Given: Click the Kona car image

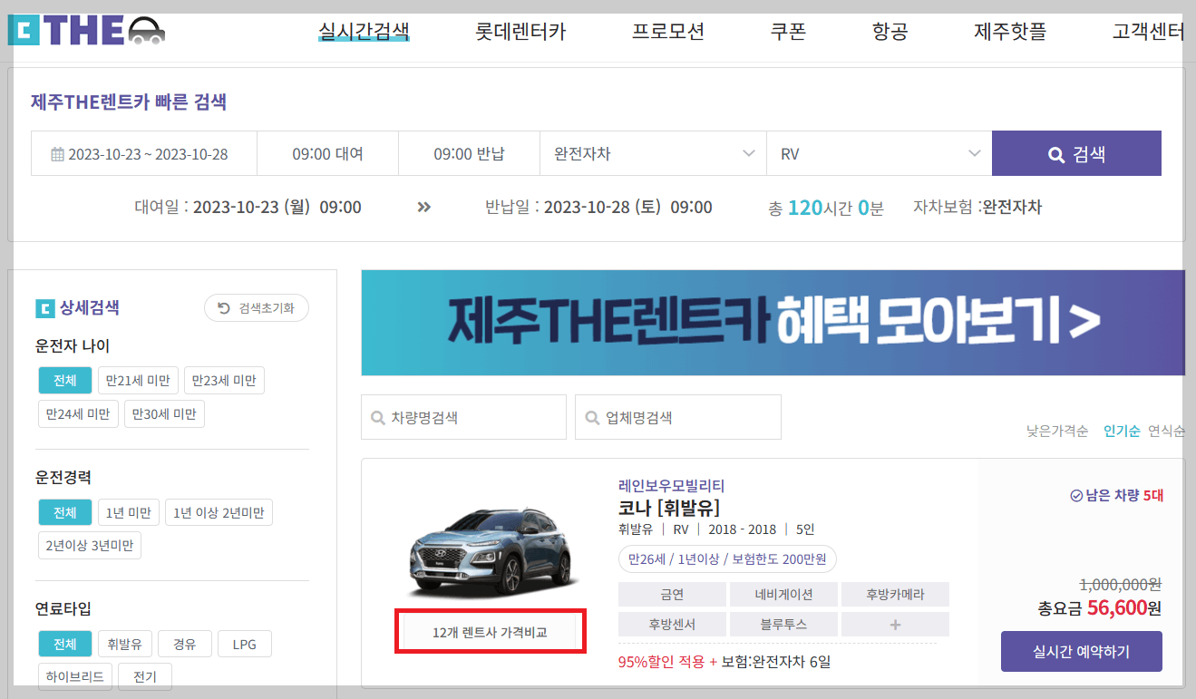Looking at the screenshot, I should click(x=492, y=552).
